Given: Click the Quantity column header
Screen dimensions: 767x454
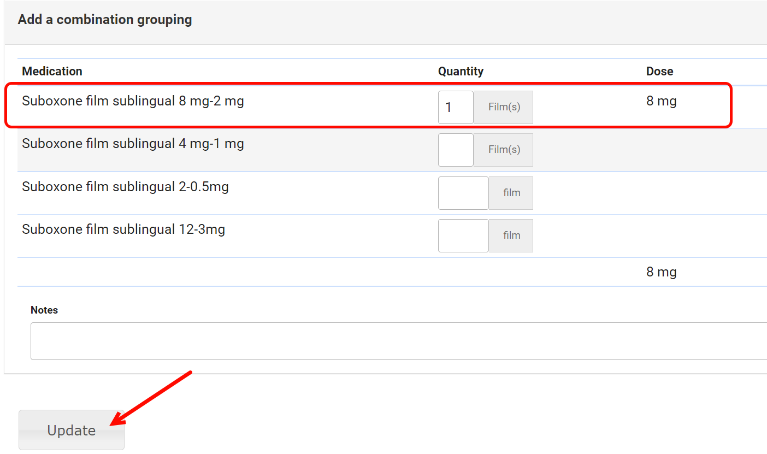Looking at the screenshot, I should (x=461, y=71).
